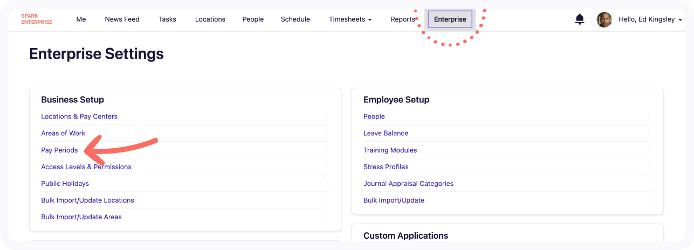This screenshot has width=694, height=250.
Task: Open the Training Modules link
Action: click(390, 150)
